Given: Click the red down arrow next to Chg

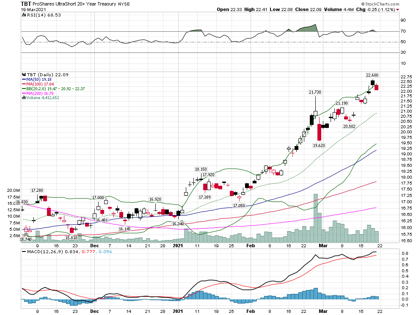Looking at the screenshot, I should coord(397,10).
